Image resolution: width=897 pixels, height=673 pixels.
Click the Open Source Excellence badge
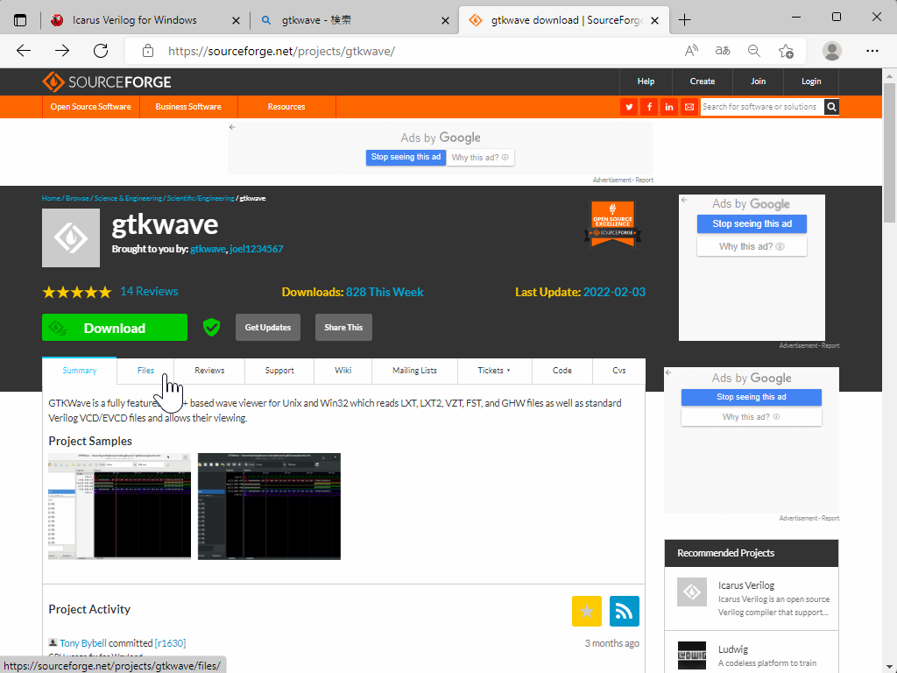pos(612,223)
